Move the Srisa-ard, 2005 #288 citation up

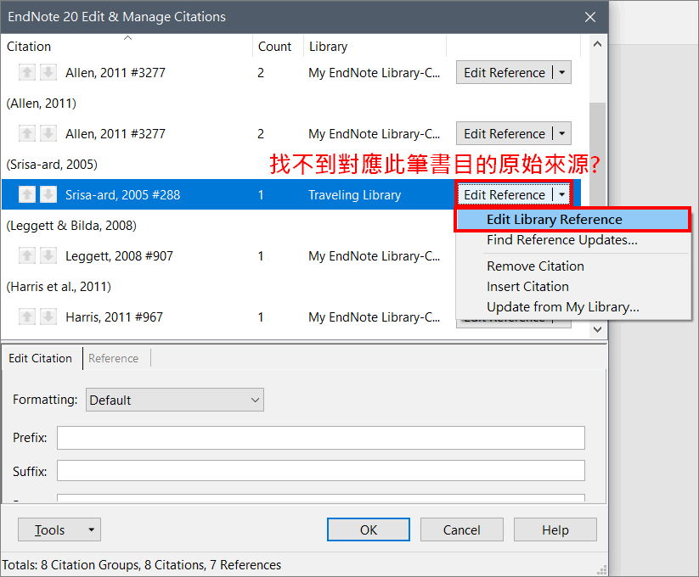(x=27, y=194)
